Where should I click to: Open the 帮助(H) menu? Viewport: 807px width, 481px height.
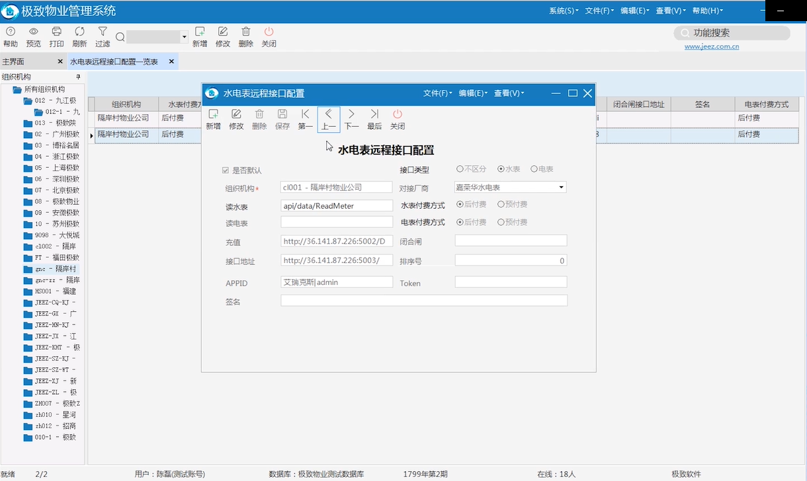click(x=707, y=11)
